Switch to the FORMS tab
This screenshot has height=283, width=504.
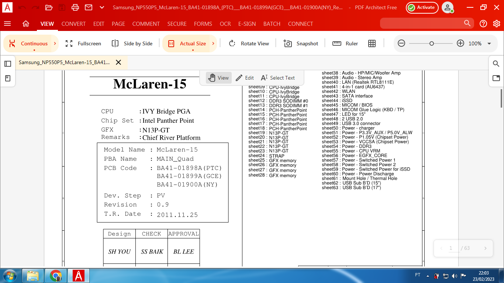tap(203, 24)
